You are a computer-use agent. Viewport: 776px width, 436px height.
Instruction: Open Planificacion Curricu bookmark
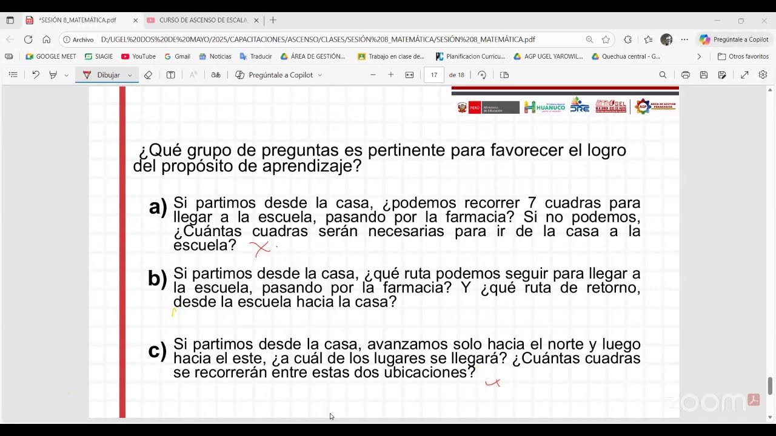click(471, 56)
